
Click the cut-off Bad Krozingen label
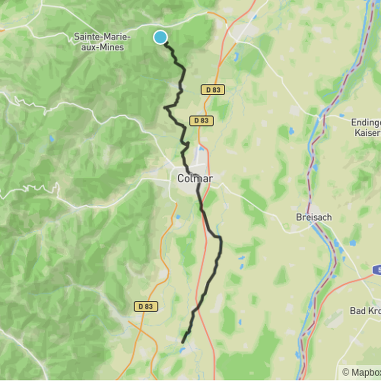click(x=365, y=311)
